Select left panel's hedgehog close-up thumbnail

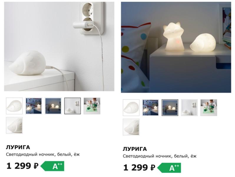(x=14, y=125)
